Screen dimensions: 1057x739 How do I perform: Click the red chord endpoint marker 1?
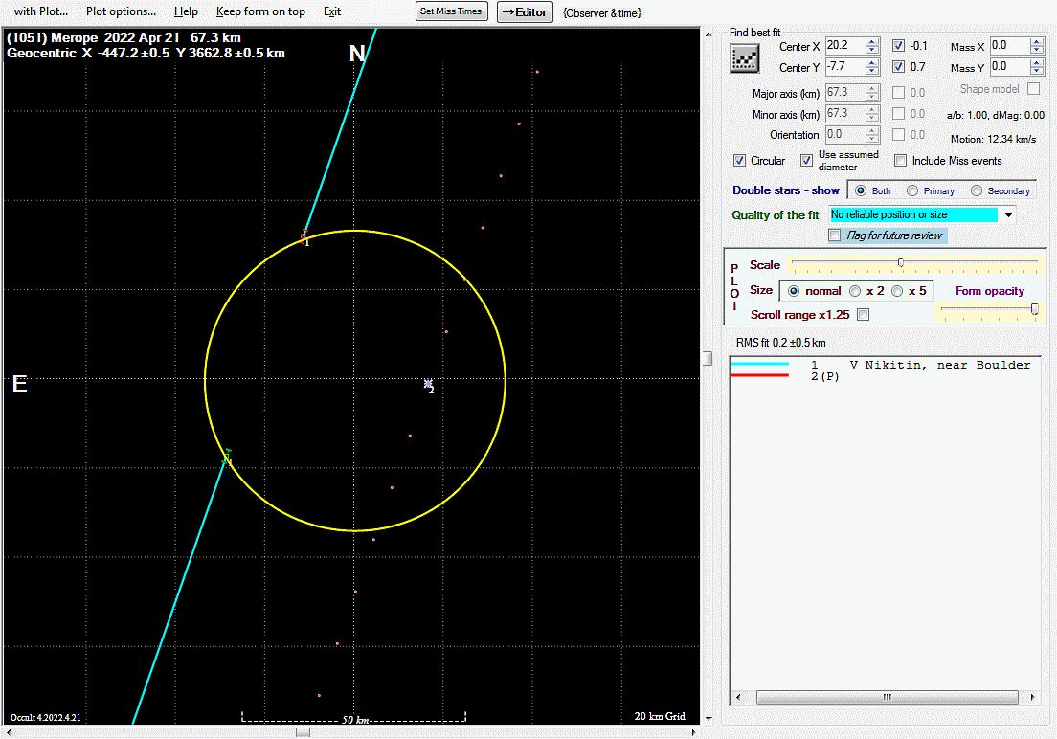[304, 235]
